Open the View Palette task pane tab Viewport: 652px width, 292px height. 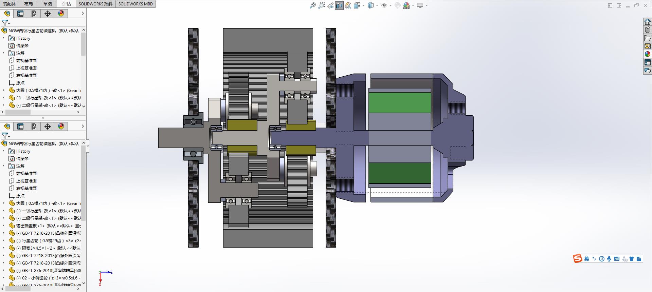[x=648, y=46]
